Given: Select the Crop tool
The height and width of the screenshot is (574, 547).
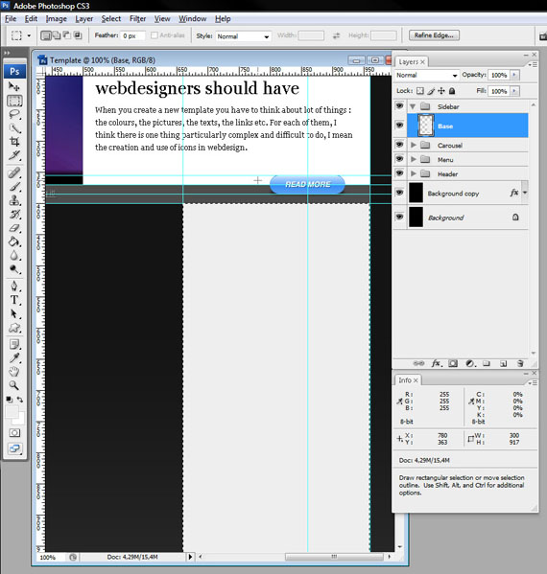Looking at the screenshot, I should click(x=14, y=142).
